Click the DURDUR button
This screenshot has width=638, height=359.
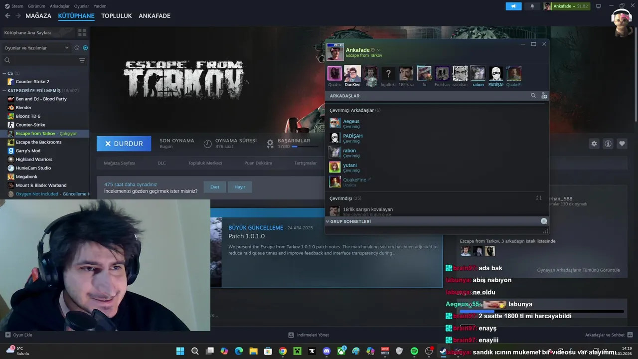pyautogui.click(x=124, y=144)
